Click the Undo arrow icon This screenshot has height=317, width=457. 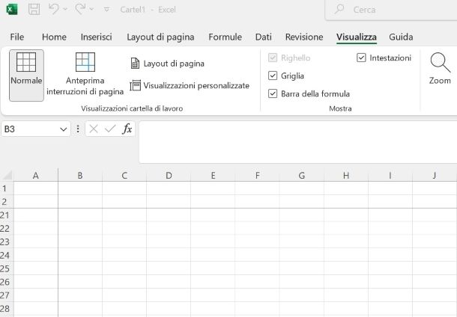point(54,9)
